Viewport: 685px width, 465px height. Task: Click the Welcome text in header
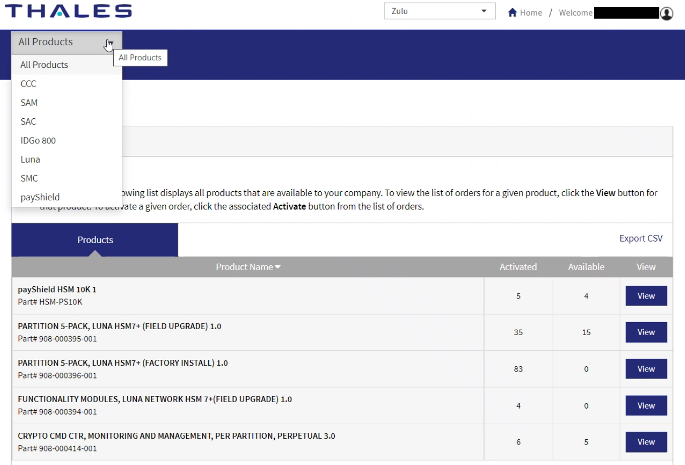coord(575,13)
